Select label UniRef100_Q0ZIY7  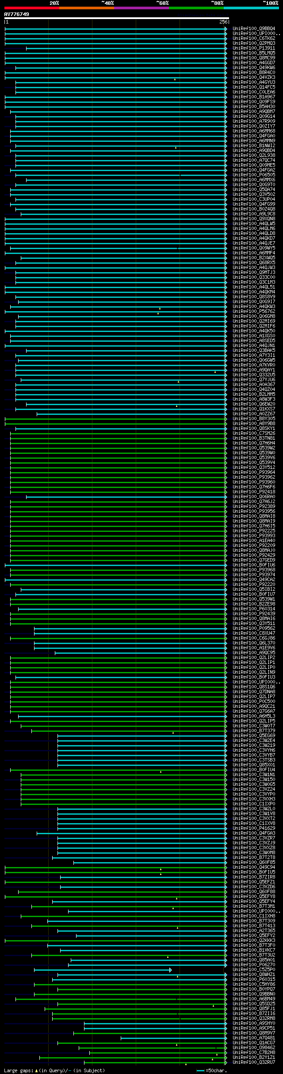click(x=254, y=126)
